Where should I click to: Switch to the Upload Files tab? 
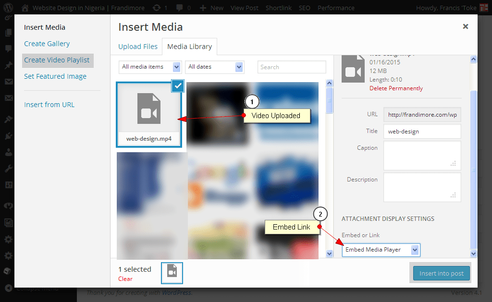(138, 46)
